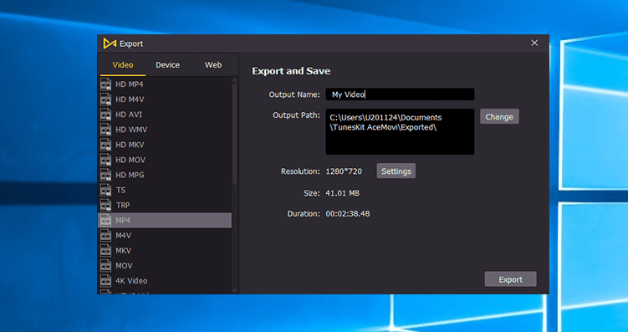Select the HD WMV file icon

(x=105, y=130)
